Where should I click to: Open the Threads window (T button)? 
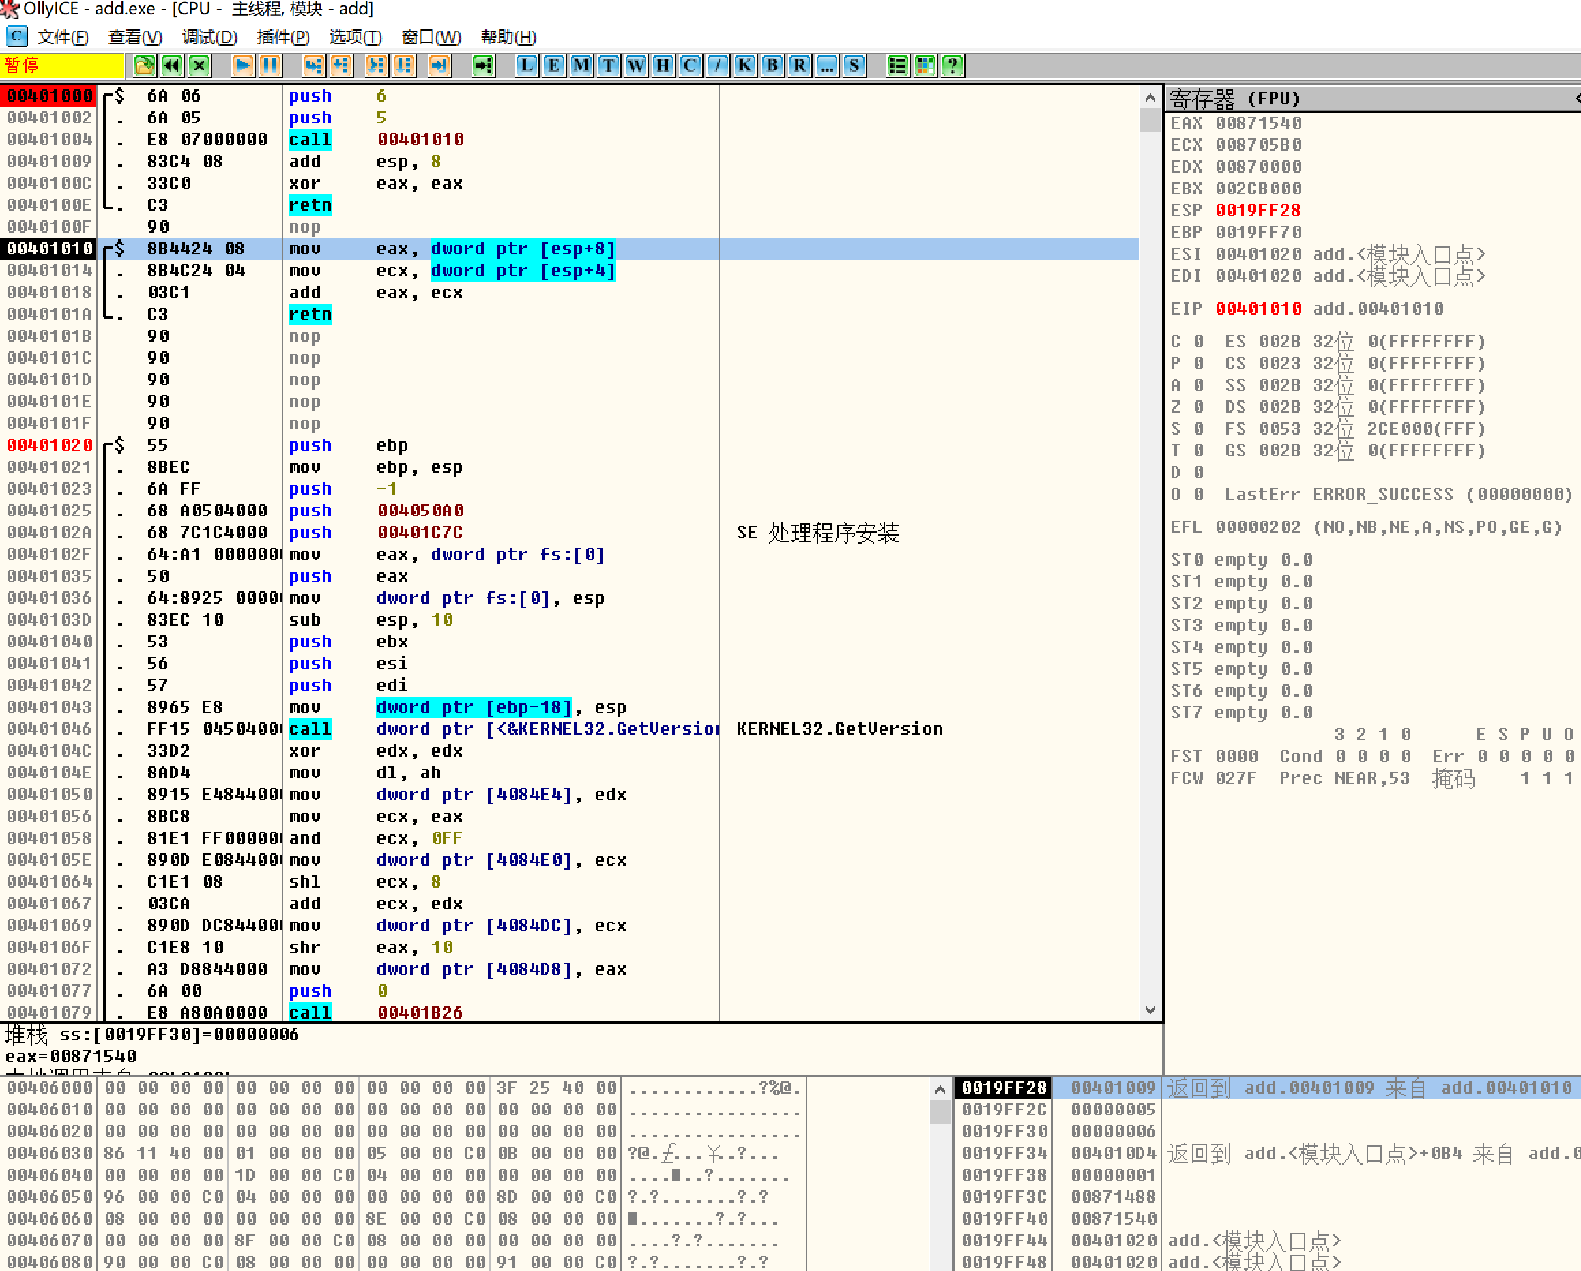tap(608, 66)
